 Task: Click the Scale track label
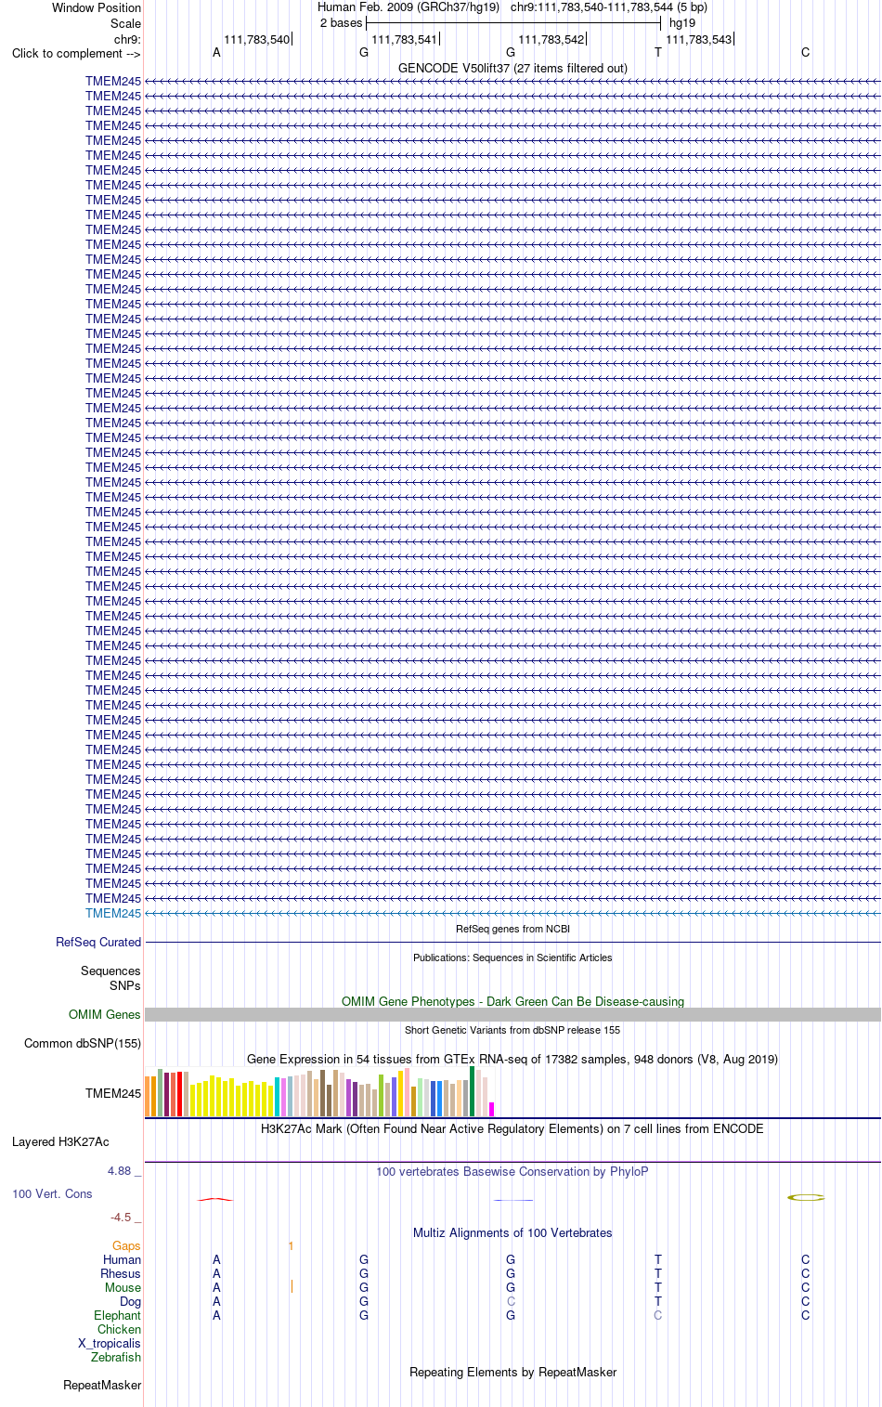click(126, 23)
